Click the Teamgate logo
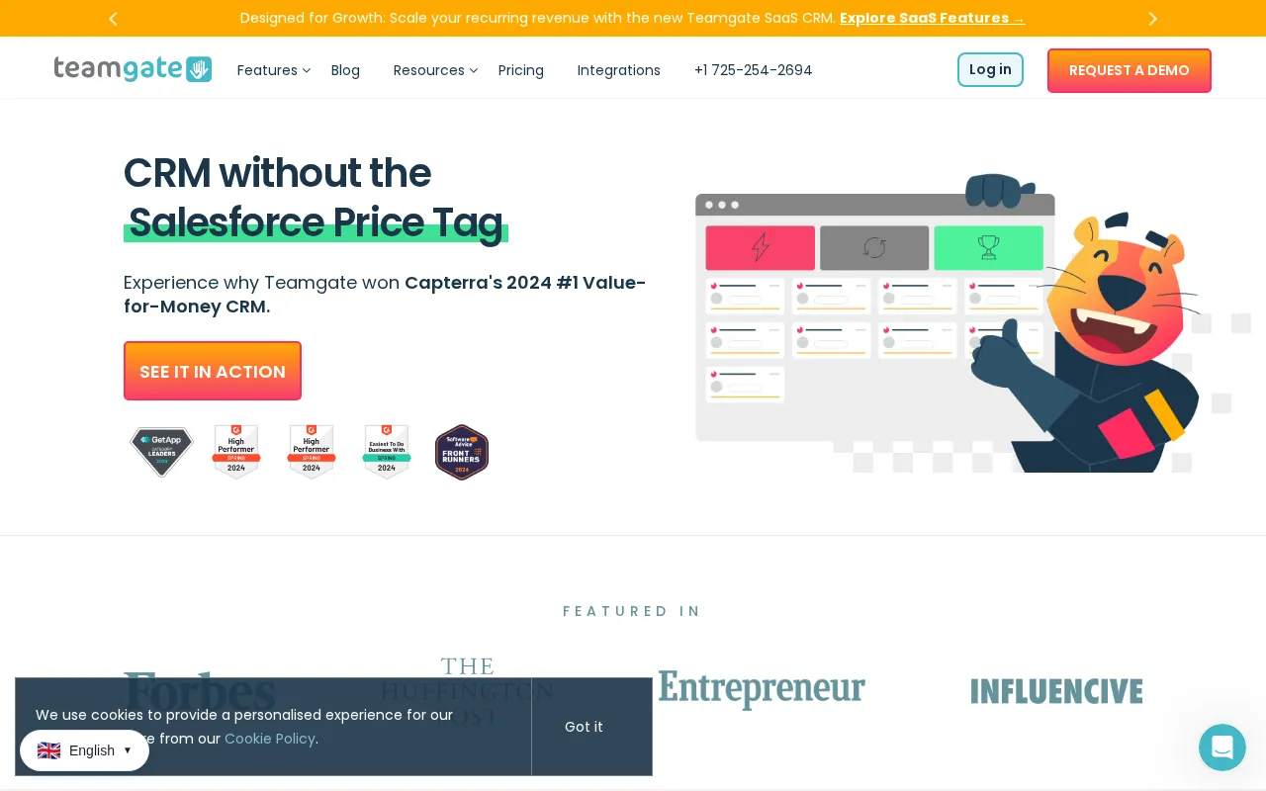1266x791 pixels. (133, 69)
